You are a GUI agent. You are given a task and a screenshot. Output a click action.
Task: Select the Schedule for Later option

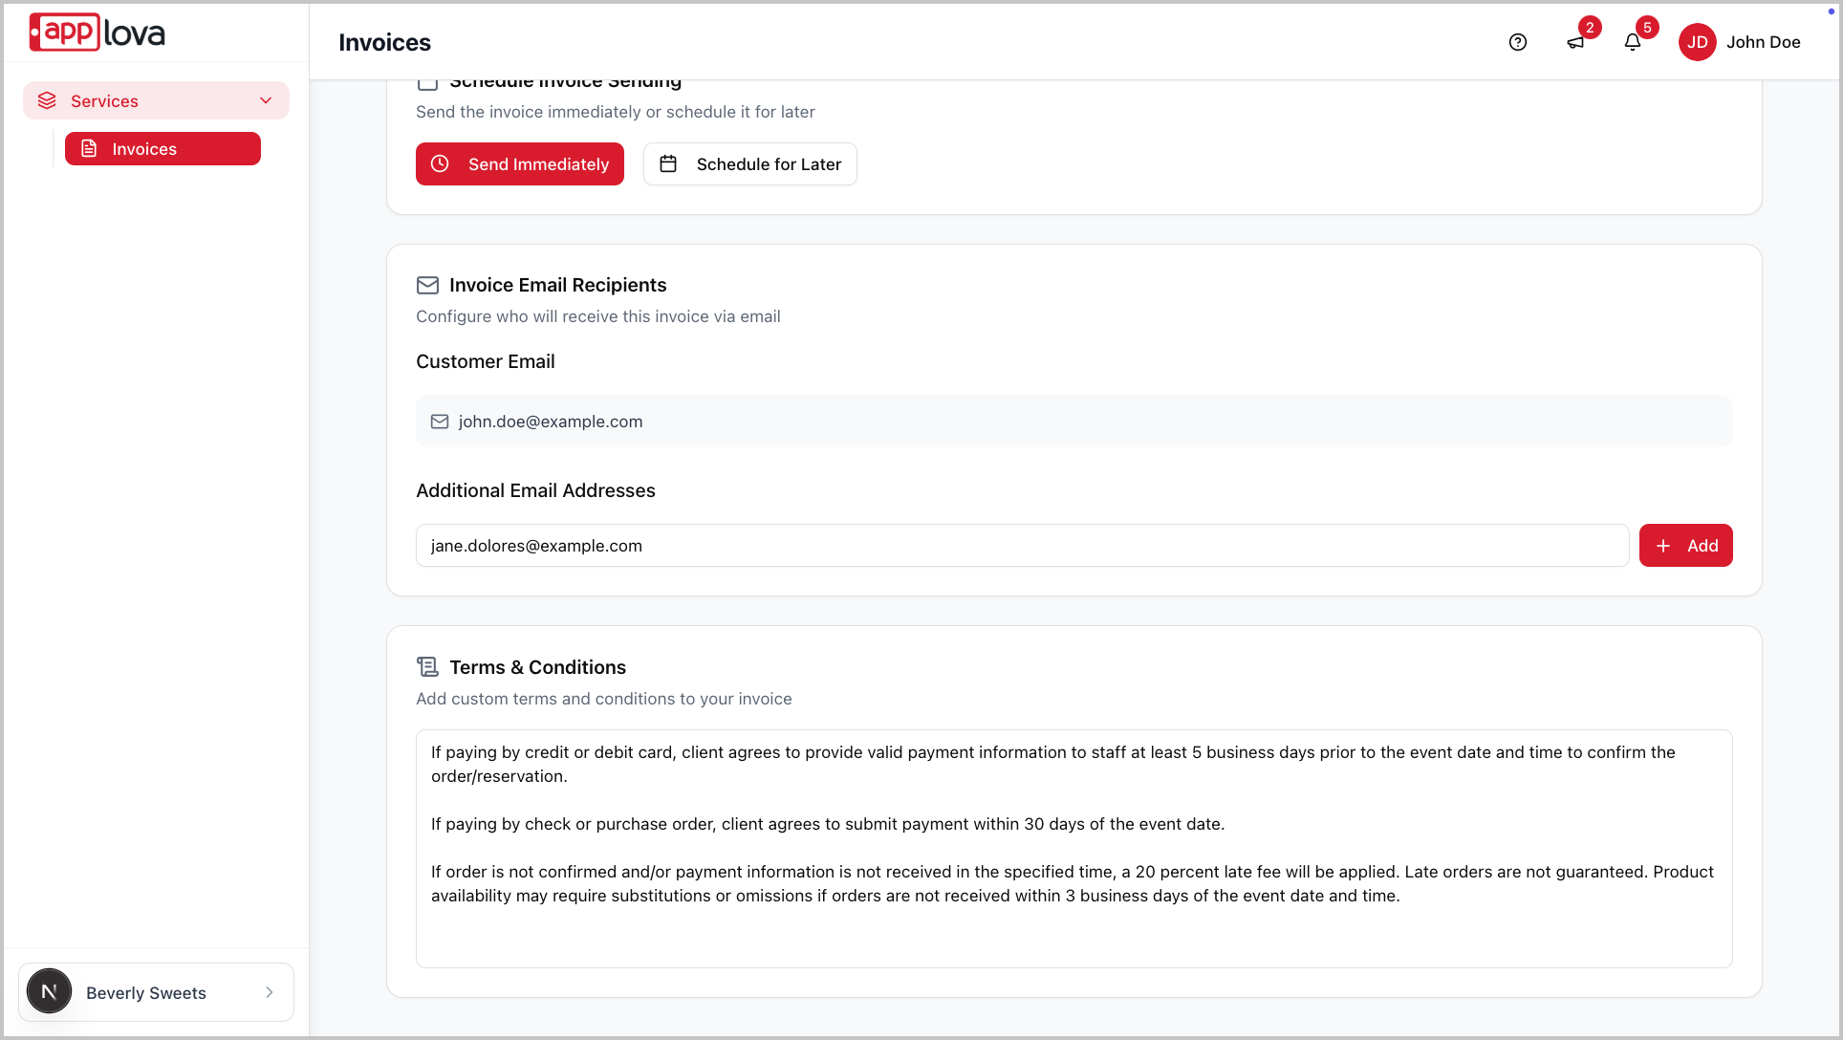point(750,164)
